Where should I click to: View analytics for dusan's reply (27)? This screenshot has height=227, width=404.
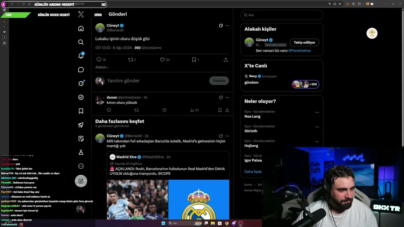[194, 110]
